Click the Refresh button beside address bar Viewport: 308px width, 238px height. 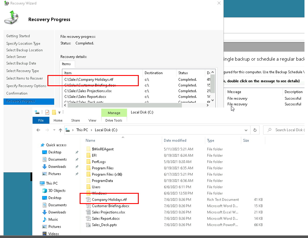coord(255,130)
